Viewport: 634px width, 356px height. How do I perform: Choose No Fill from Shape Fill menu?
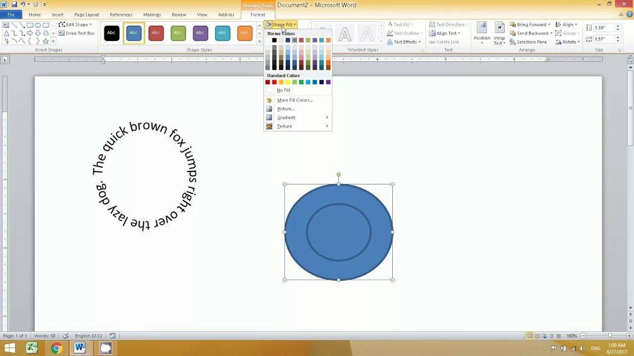pyautogui.click(x=298, y=90)
